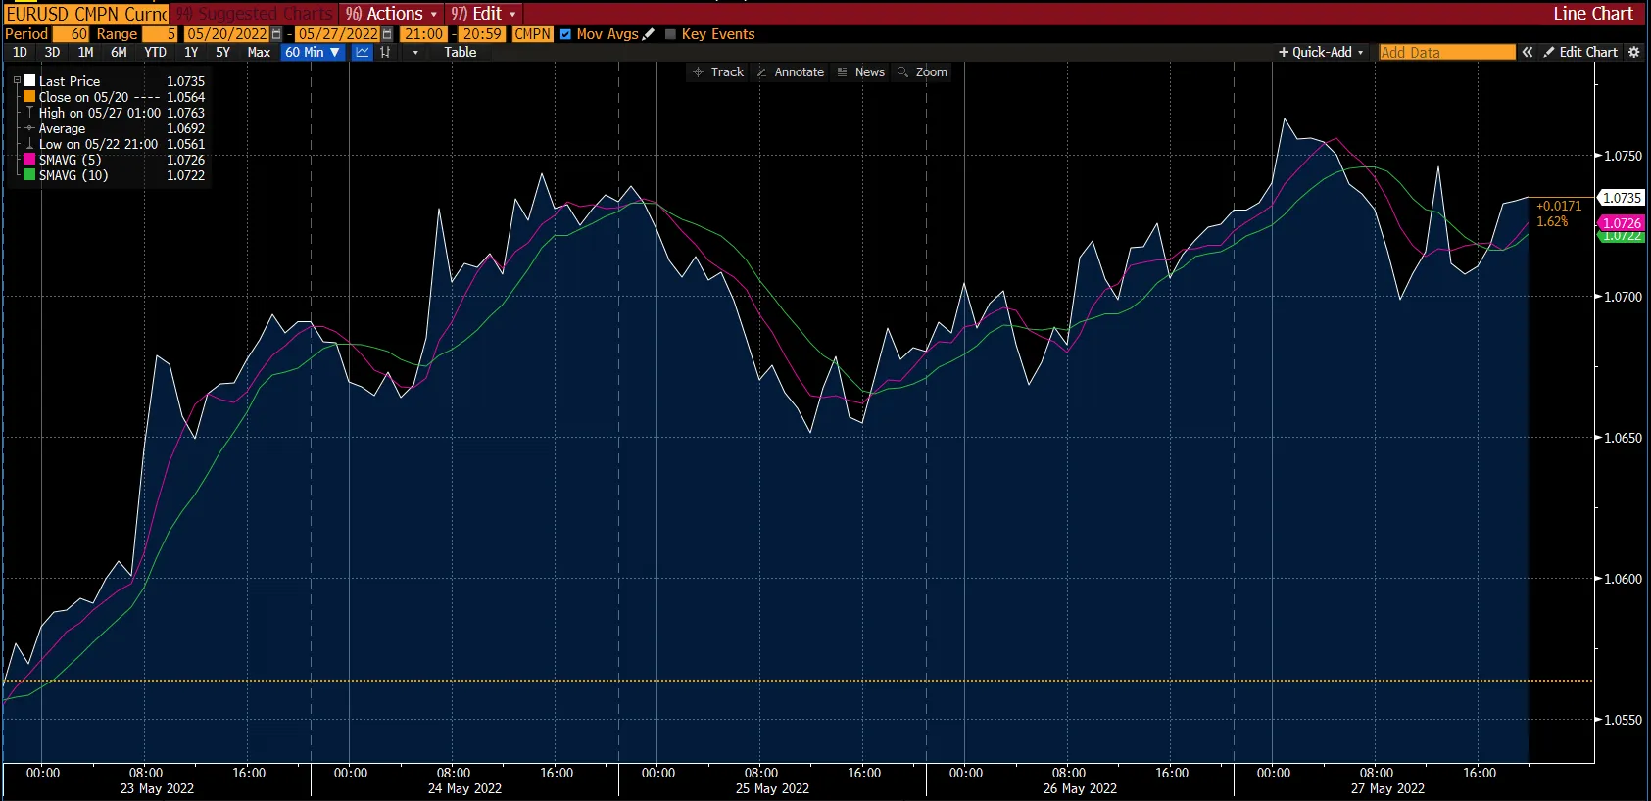
Task: Select the line chart style icon
Action: 363,52
